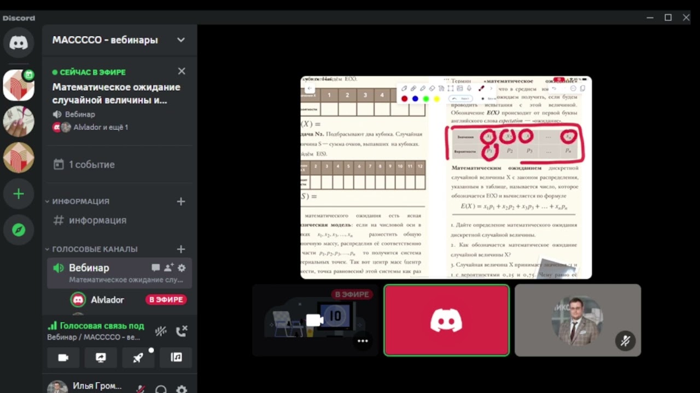Unmute the microphone in the user panel

coord(141,389)
